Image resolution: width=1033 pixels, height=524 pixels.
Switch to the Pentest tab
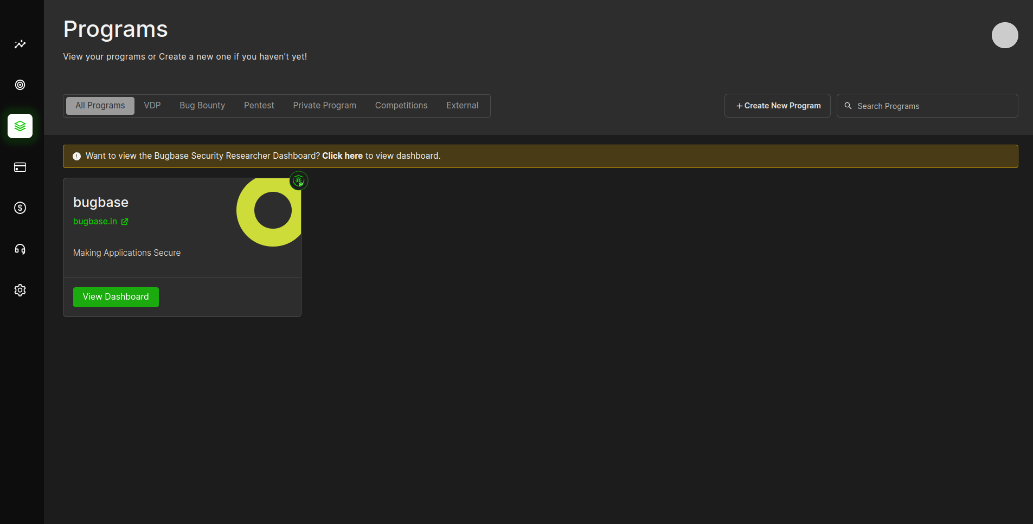point(259,106)
